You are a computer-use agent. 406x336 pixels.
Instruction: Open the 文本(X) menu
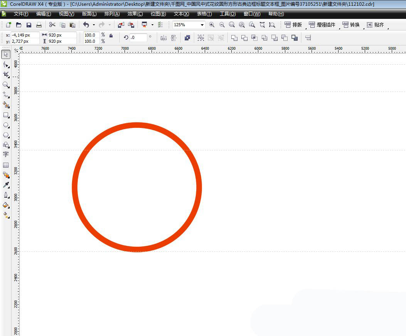(x=181, y=14)
